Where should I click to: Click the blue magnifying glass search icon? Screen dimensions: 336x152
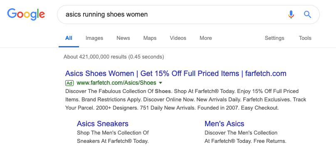(307, 15)
